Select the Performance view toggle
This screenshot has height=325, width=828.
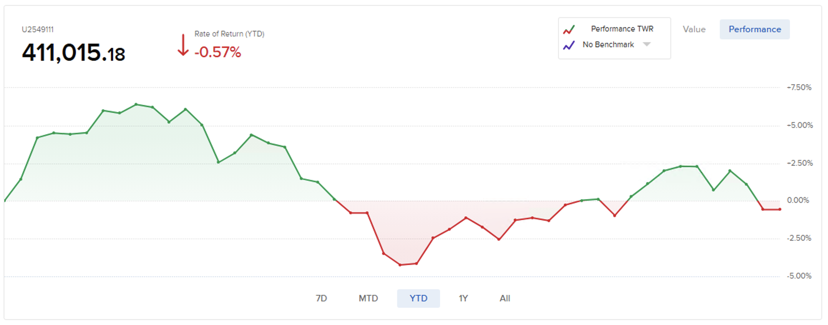(754, 29)
